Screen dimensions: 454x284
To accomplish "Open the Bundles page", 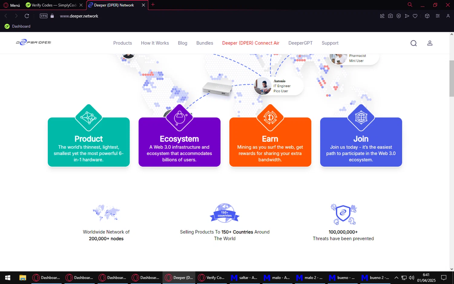I will pyautogui.click(x=205, y=43).
